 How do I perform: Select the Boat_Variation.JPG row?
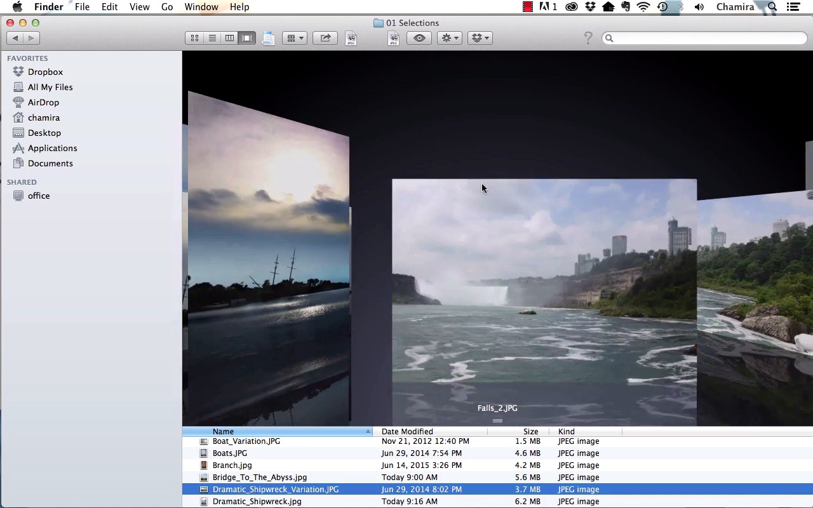tap(497, 441)
